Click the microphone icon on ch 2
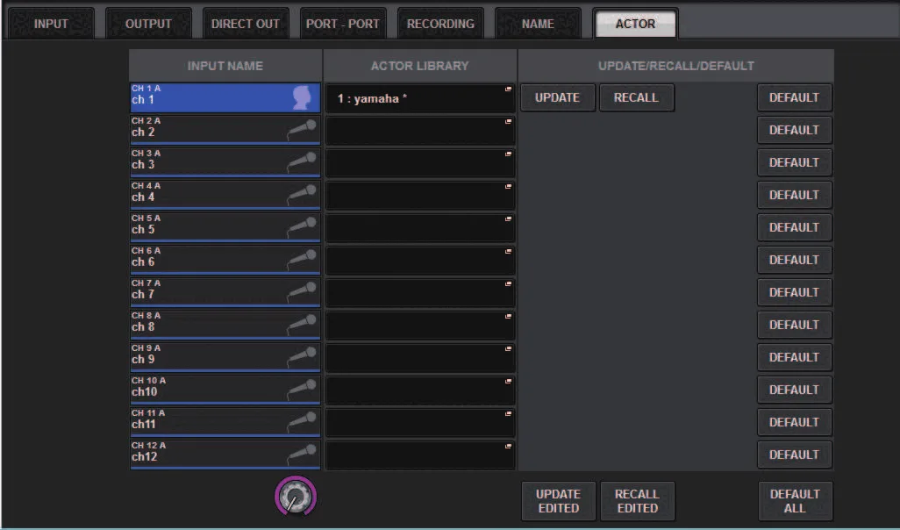 coord(302,130)
